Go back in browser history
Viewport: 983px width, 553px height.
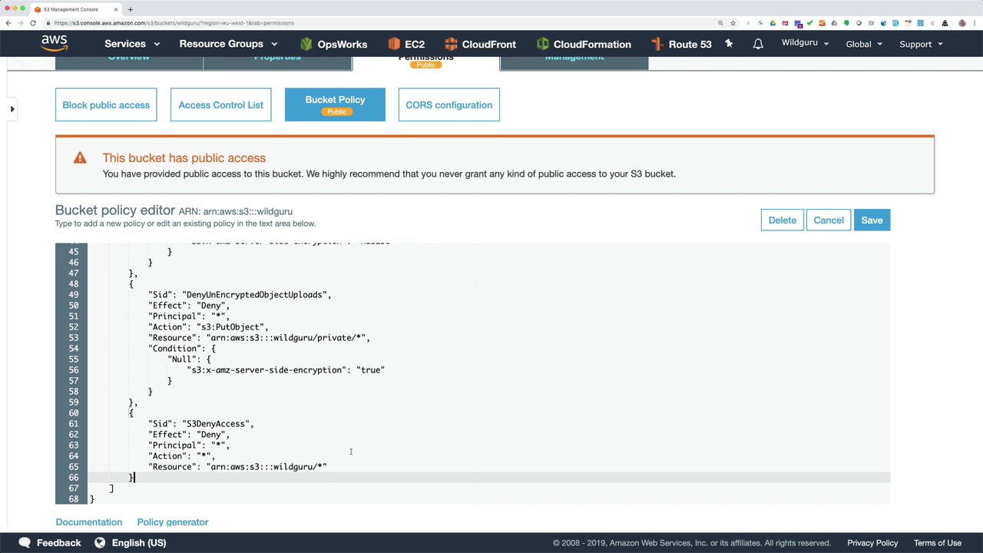(8, 23)
